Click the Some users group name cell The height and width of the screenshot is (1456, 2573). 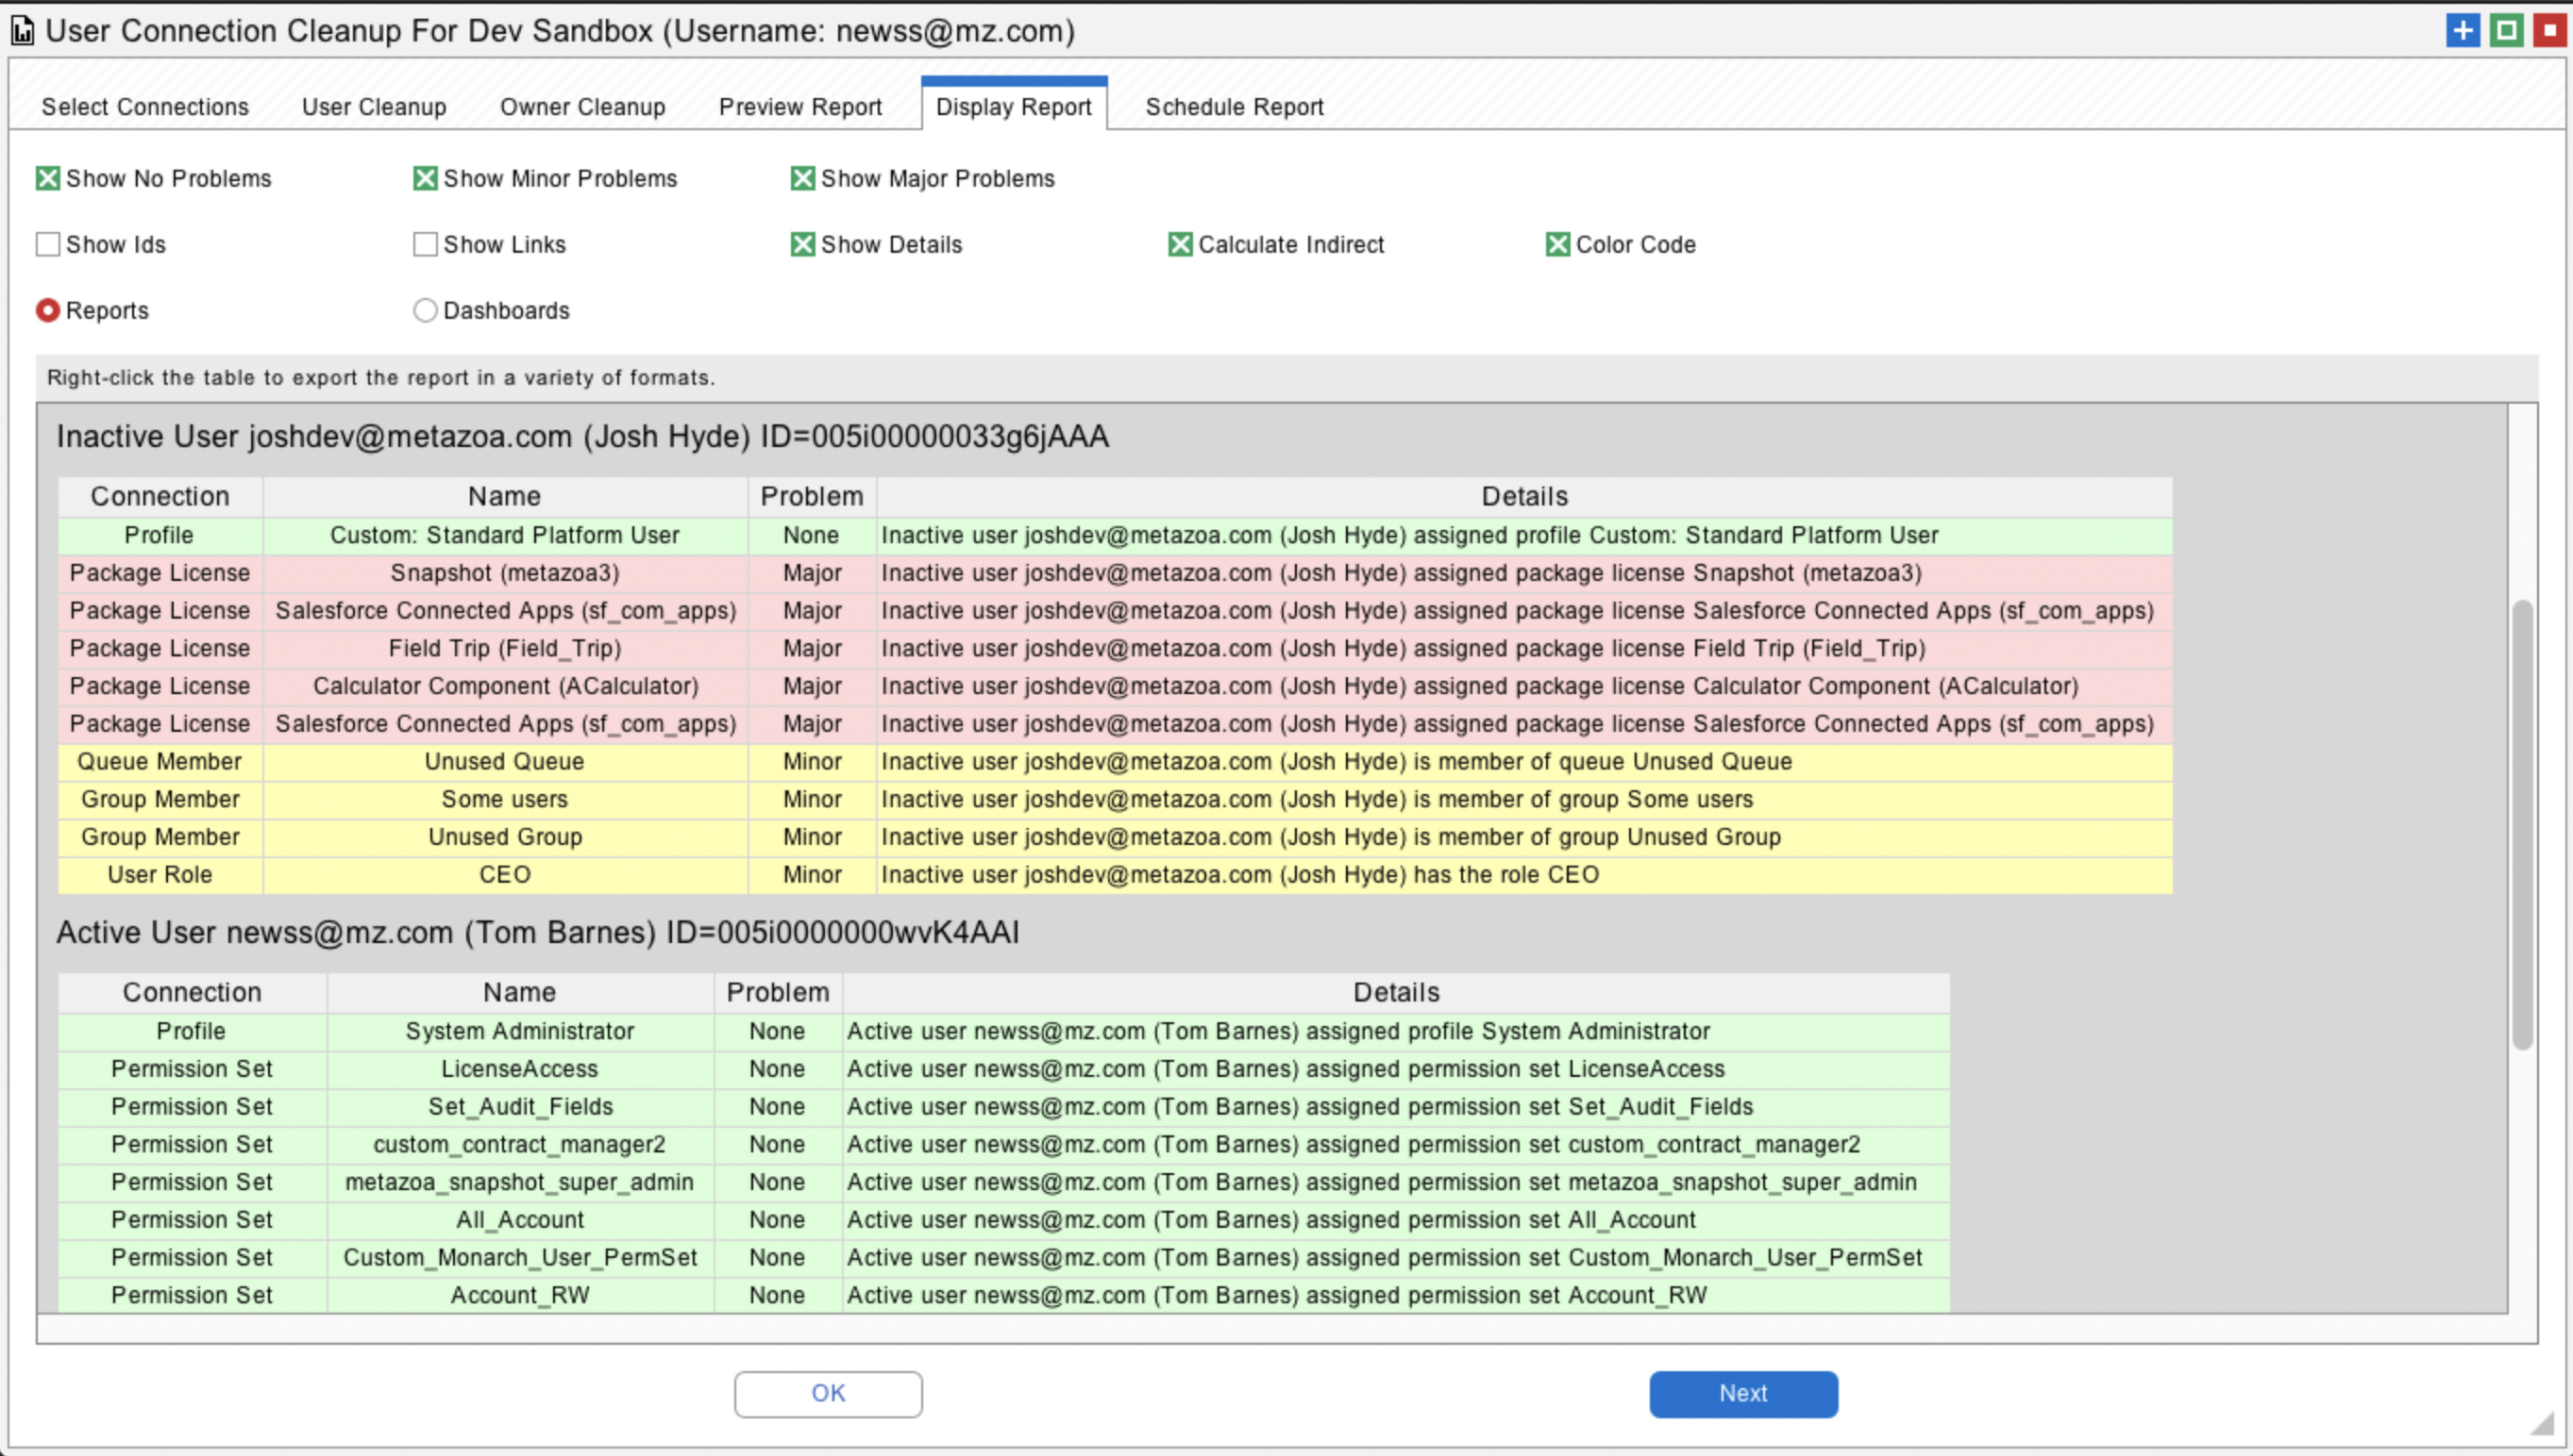pyautogui.click(x=504, y=799)
